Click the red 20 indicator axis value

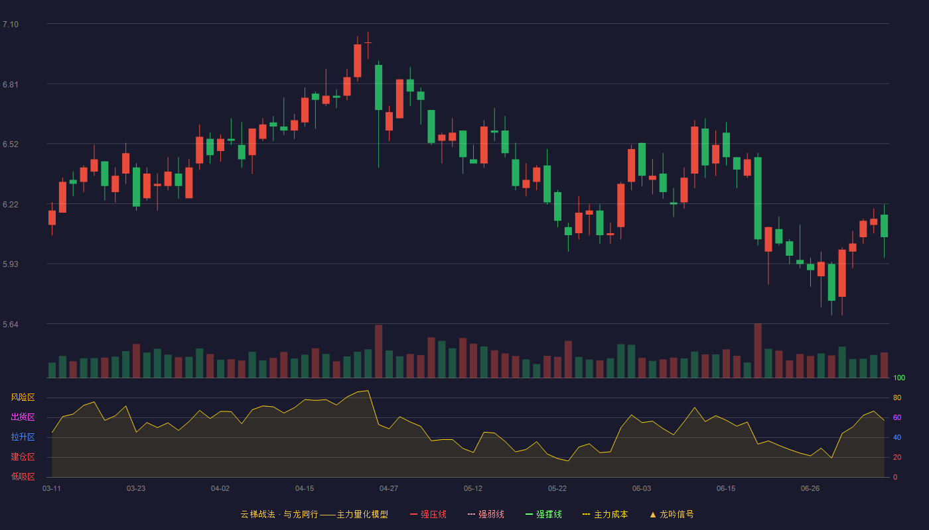pyautogui.click(x=897, y=457)
